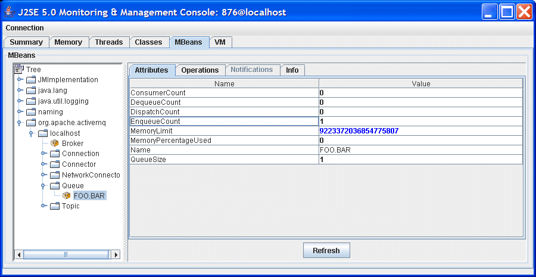
Task: Expand the java.util.logging node handle
Action: pos(20,101)
